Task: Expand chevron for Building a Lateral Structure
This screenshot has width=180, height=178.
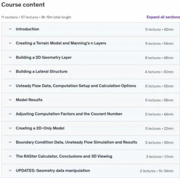Action: pos(10,72)
